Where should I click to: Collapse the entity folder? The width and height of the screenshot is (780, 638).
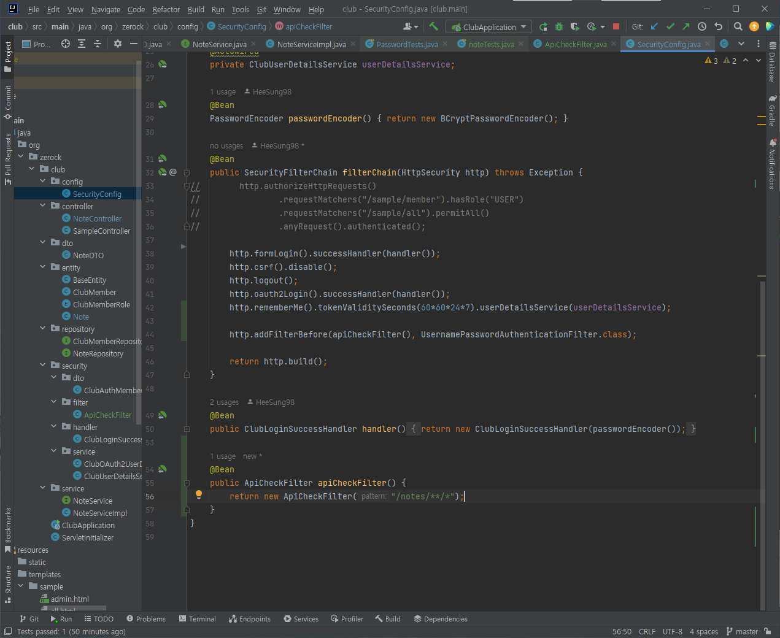point(43,267)
